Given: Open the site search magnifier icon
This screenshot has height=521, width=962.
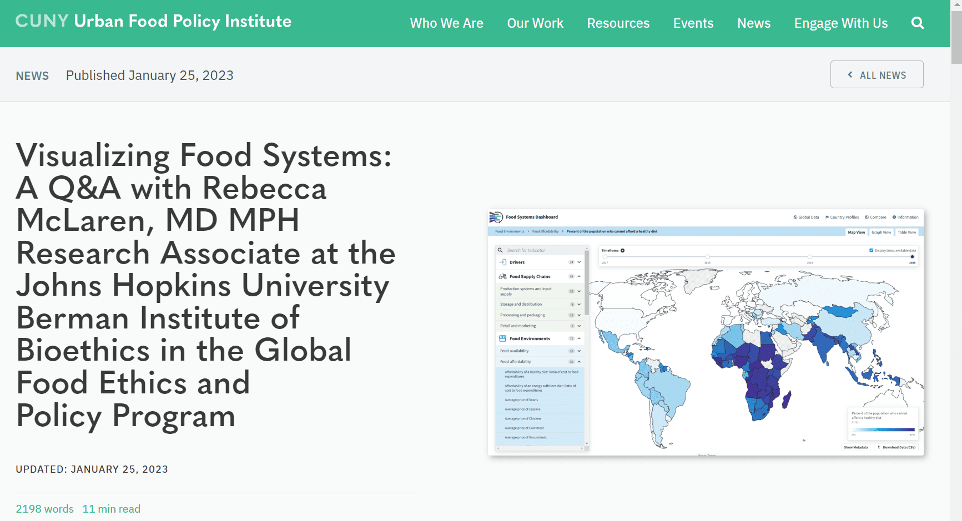Looking at the screenshot, I should [x=918, y=23].
